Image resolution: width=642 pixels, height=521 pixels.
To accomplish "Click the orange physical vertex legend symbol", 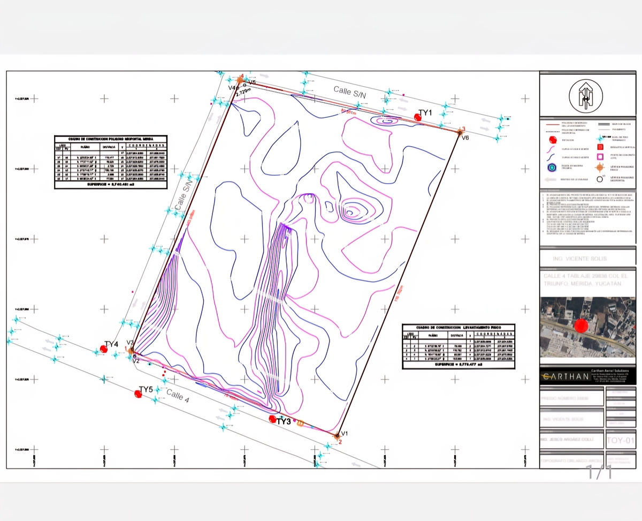I will 600,167.
